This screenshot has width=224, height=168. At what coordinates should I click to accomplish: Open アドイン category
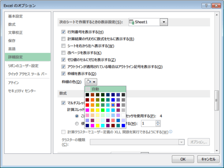(x=28, y=83)
